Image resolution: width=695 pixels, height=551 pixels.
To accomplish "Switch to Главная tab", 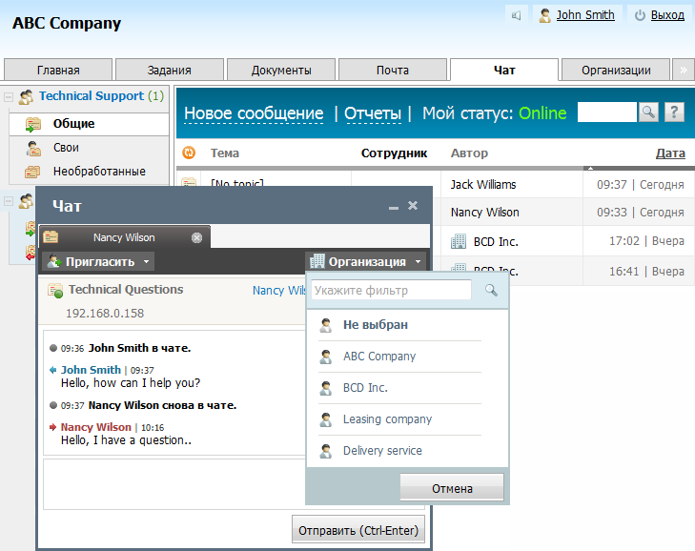I will 58,70.
